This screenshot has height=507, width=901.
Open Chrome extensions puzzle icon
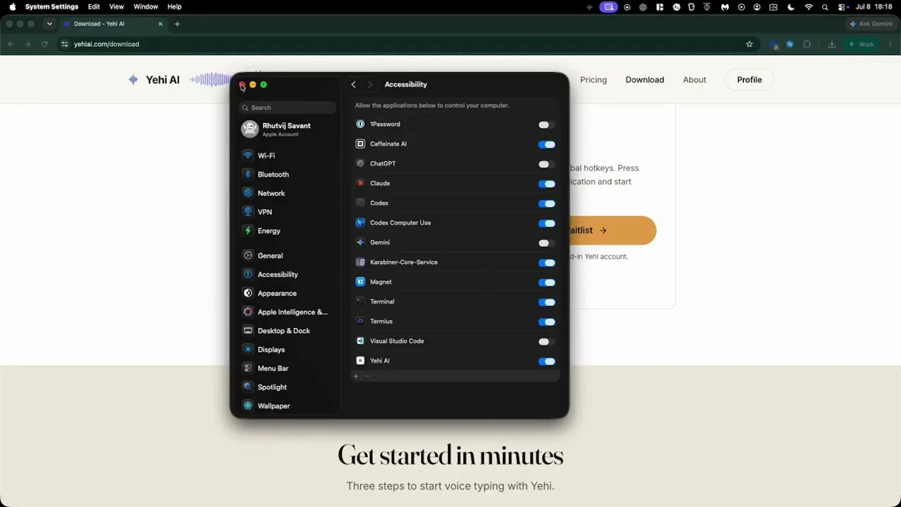[x=807, y=44]
